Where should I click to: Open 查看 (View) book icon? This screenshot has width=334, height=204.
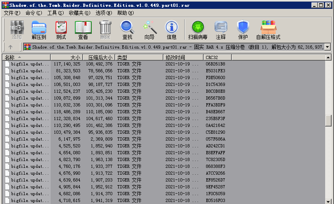point(83,30)
